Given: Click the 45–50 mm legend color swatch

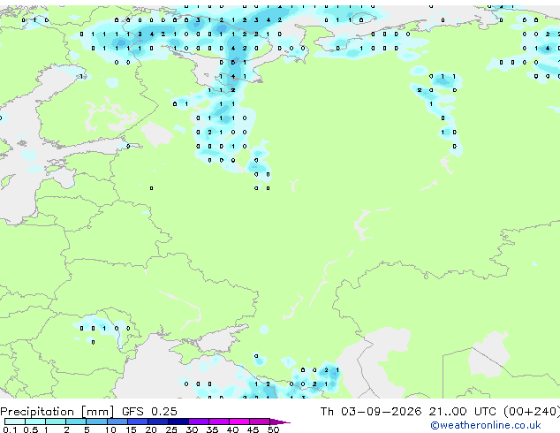Looking at the screenshot, I should coord(260,422).
